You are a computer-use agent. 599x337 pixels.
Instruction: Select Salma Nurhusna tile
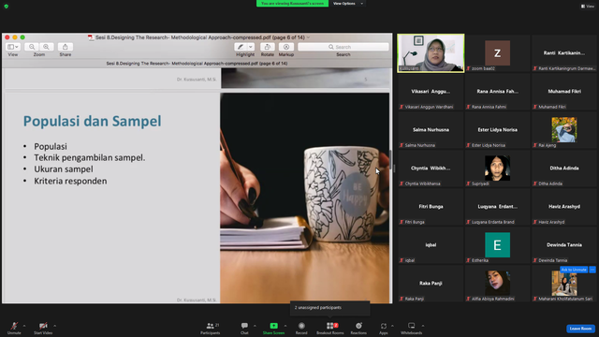tap(431, 130)
